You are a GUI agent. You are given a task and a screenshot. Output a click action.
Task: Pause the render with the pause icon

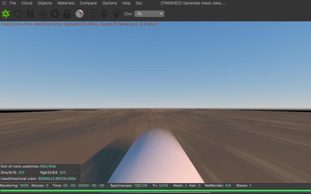pyautogui.click(x=30, y=14)
